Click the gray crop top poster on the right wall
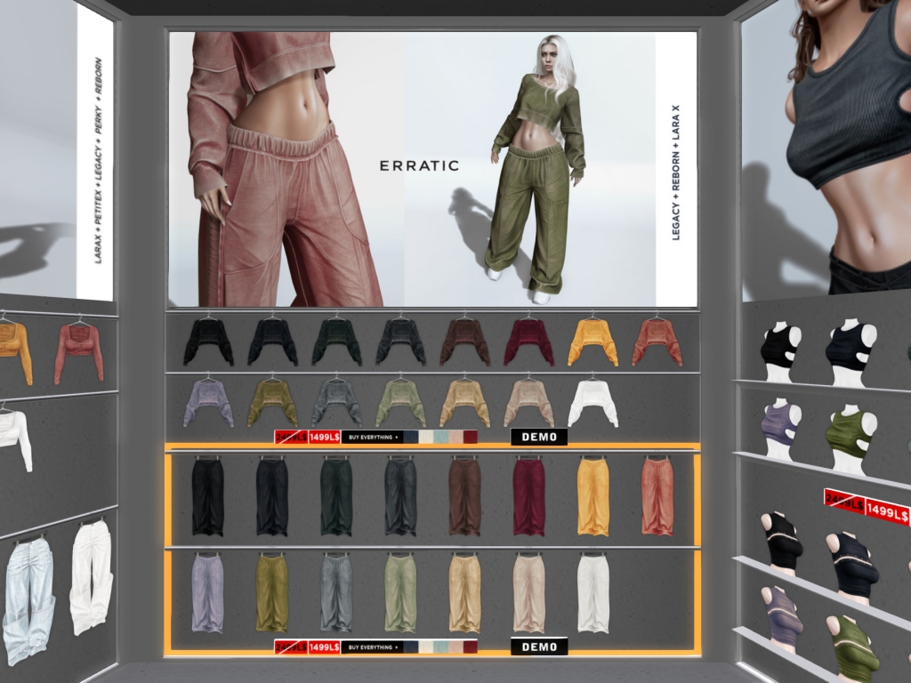Screen dimensions: 911x683 click(827, 152)
